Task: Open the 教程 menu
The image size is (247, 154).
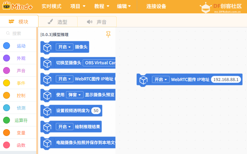Action: tap(102, 6)
